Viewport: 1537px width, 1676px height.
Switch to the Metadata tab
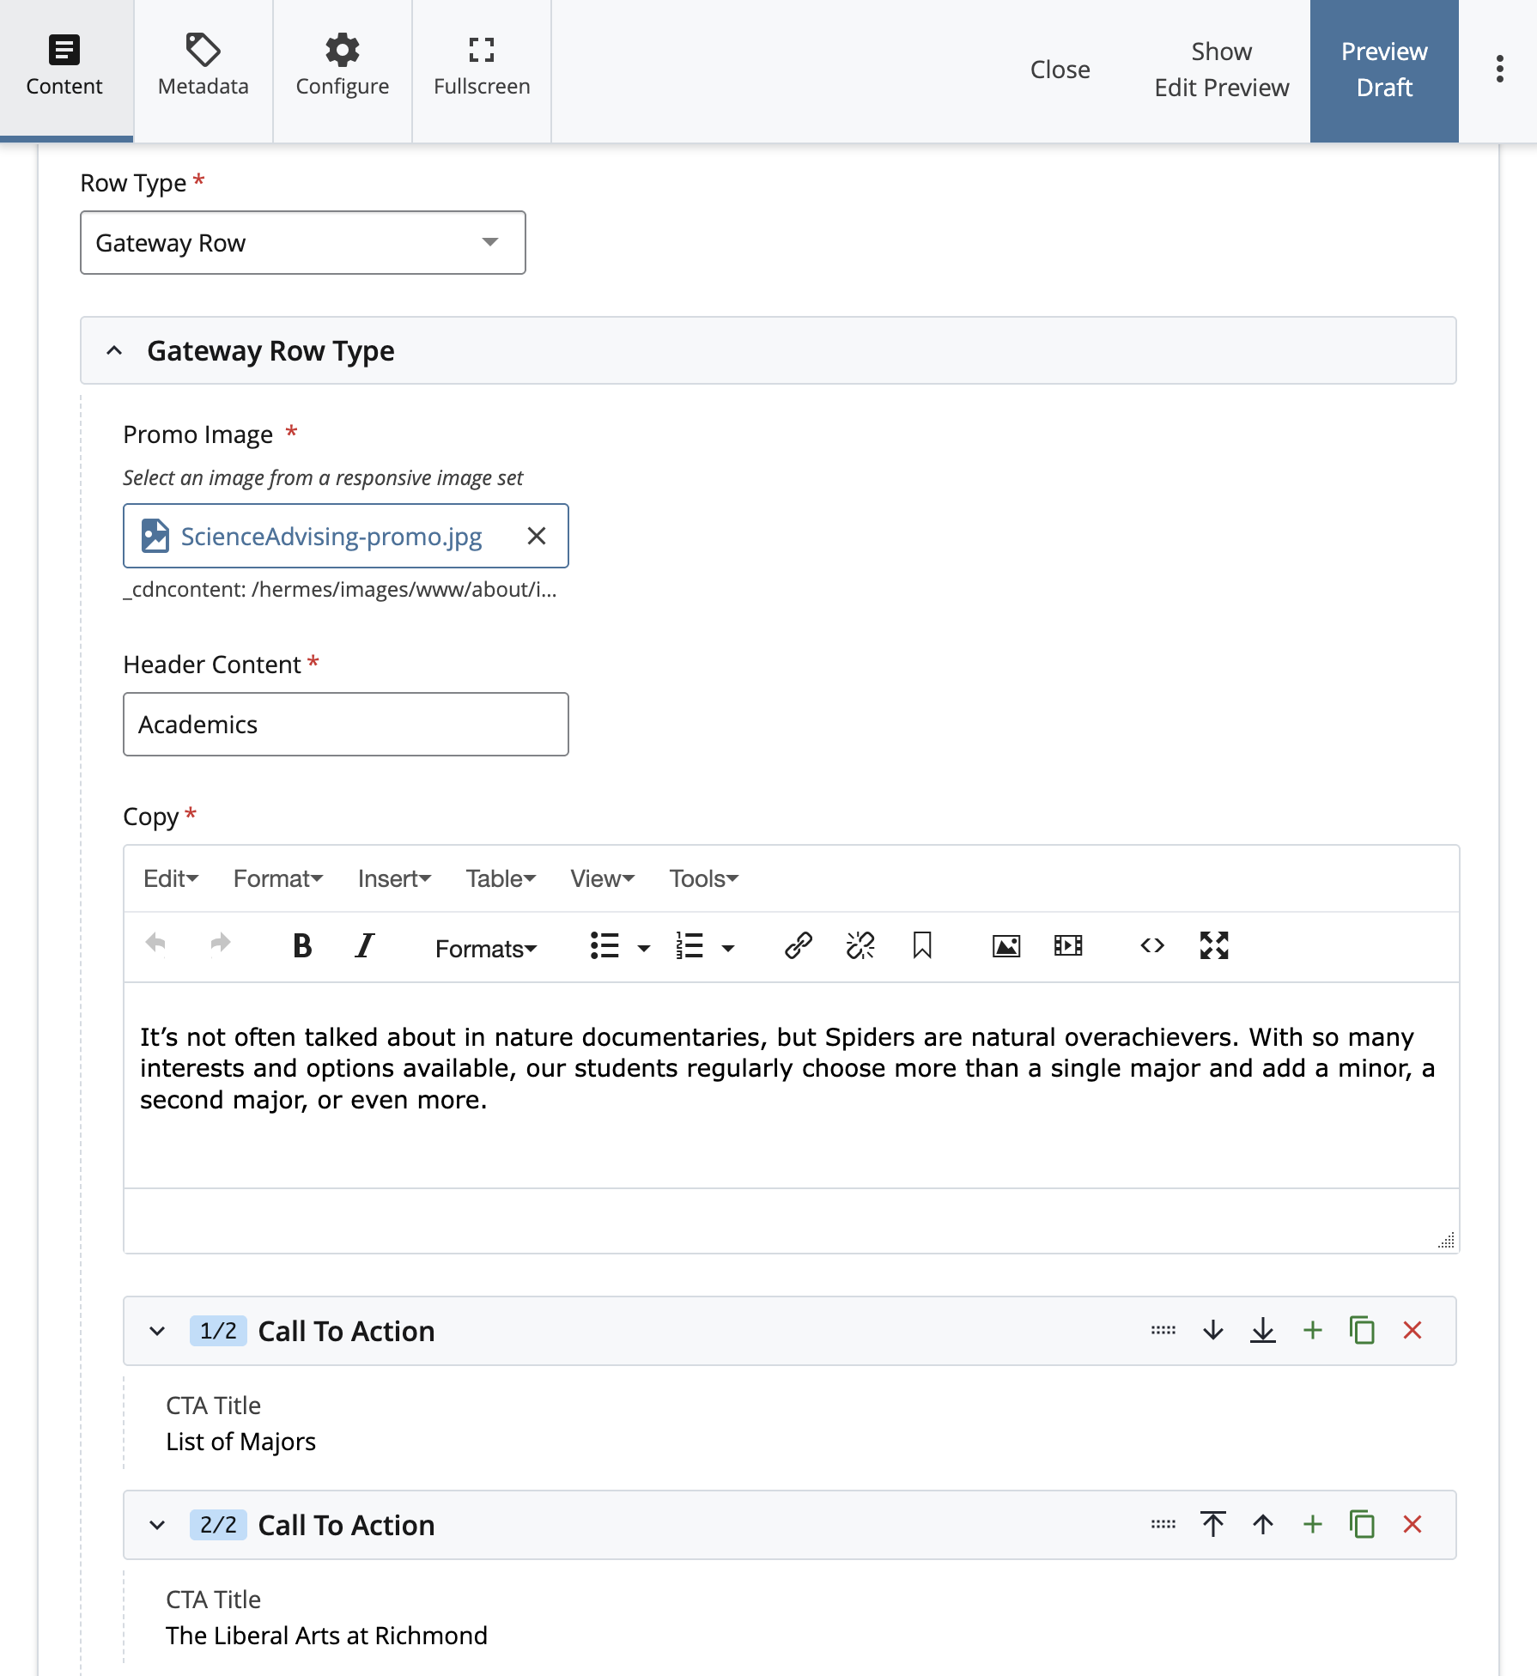tap(203, 69)
